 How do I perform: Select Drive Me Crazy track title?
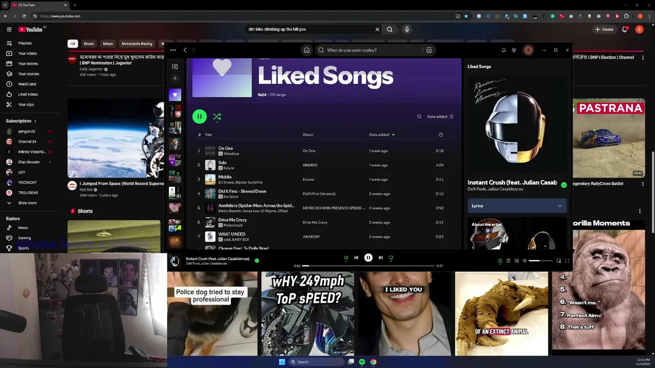point(232,220)
